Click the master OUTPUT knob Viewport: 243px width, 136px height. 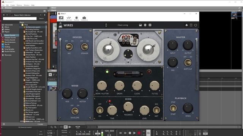pyautogui.click(x=188, y=45)
